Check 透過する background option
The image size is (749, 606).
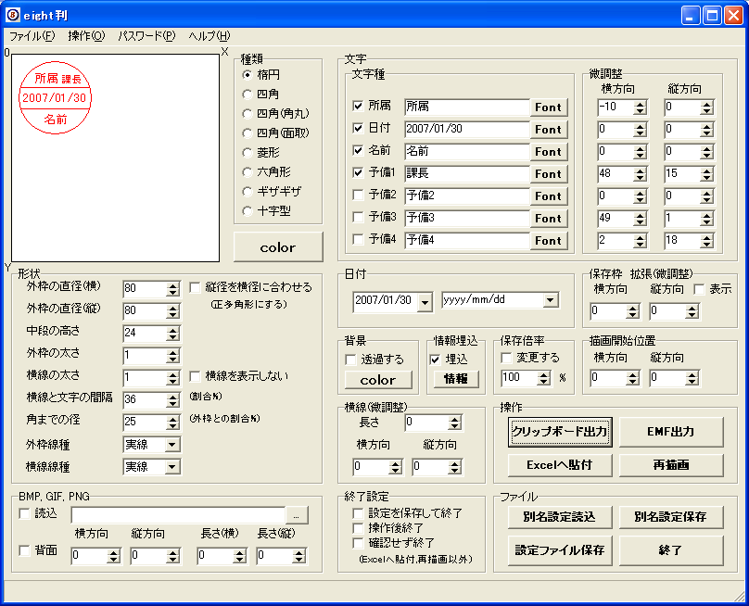350,360
